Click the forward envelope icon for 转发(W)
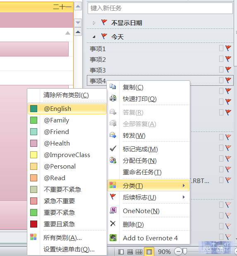The image size is (237, 256). (x=113, y=135)
